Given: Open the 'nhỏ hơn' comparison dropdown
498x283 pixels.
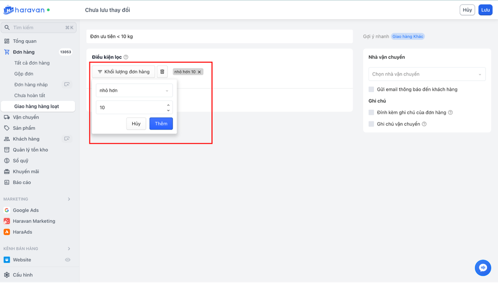Looking at the screenshot, I should click(x=134, y=90).
